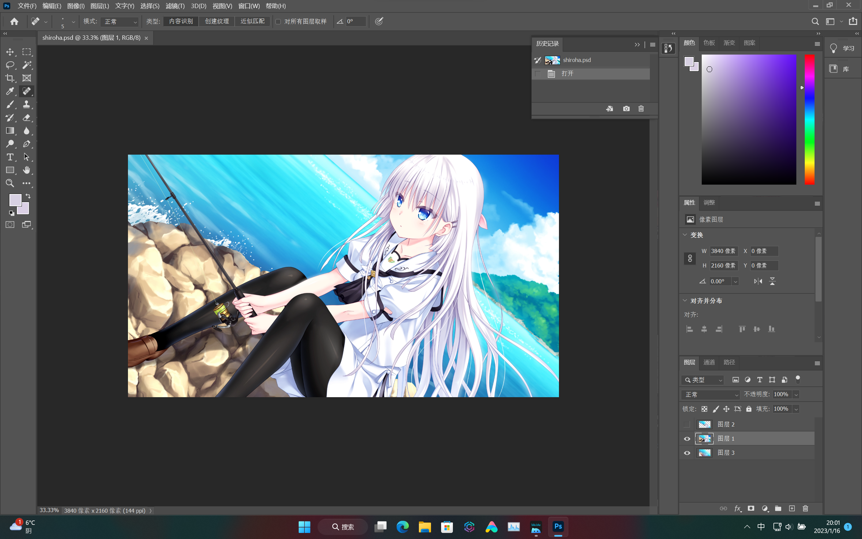Select the Rectangular Marquee tool
Screen dimensions: 862x539
coord(27,52)
